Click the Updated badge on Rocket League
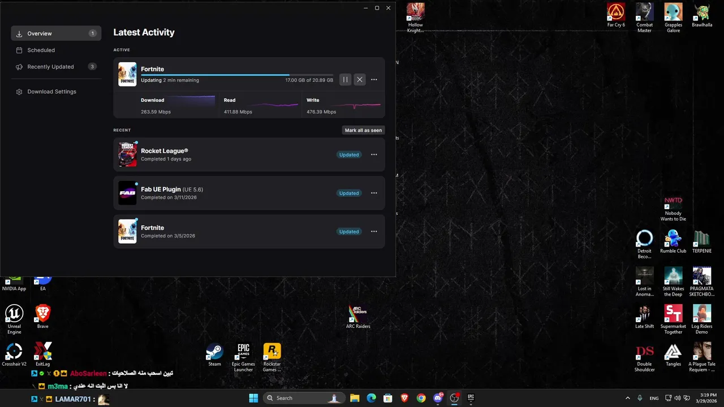This screenshot has height=407, width=724. coord(349,154)
